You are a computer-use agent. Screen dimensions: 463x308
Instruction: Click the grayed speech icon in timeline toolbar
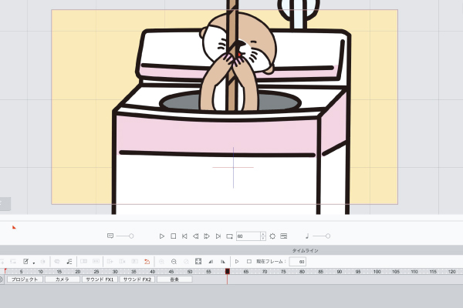click(57, 262)
